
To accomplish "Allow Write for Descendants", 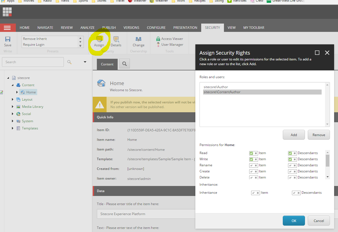I will tap(290, 159).
